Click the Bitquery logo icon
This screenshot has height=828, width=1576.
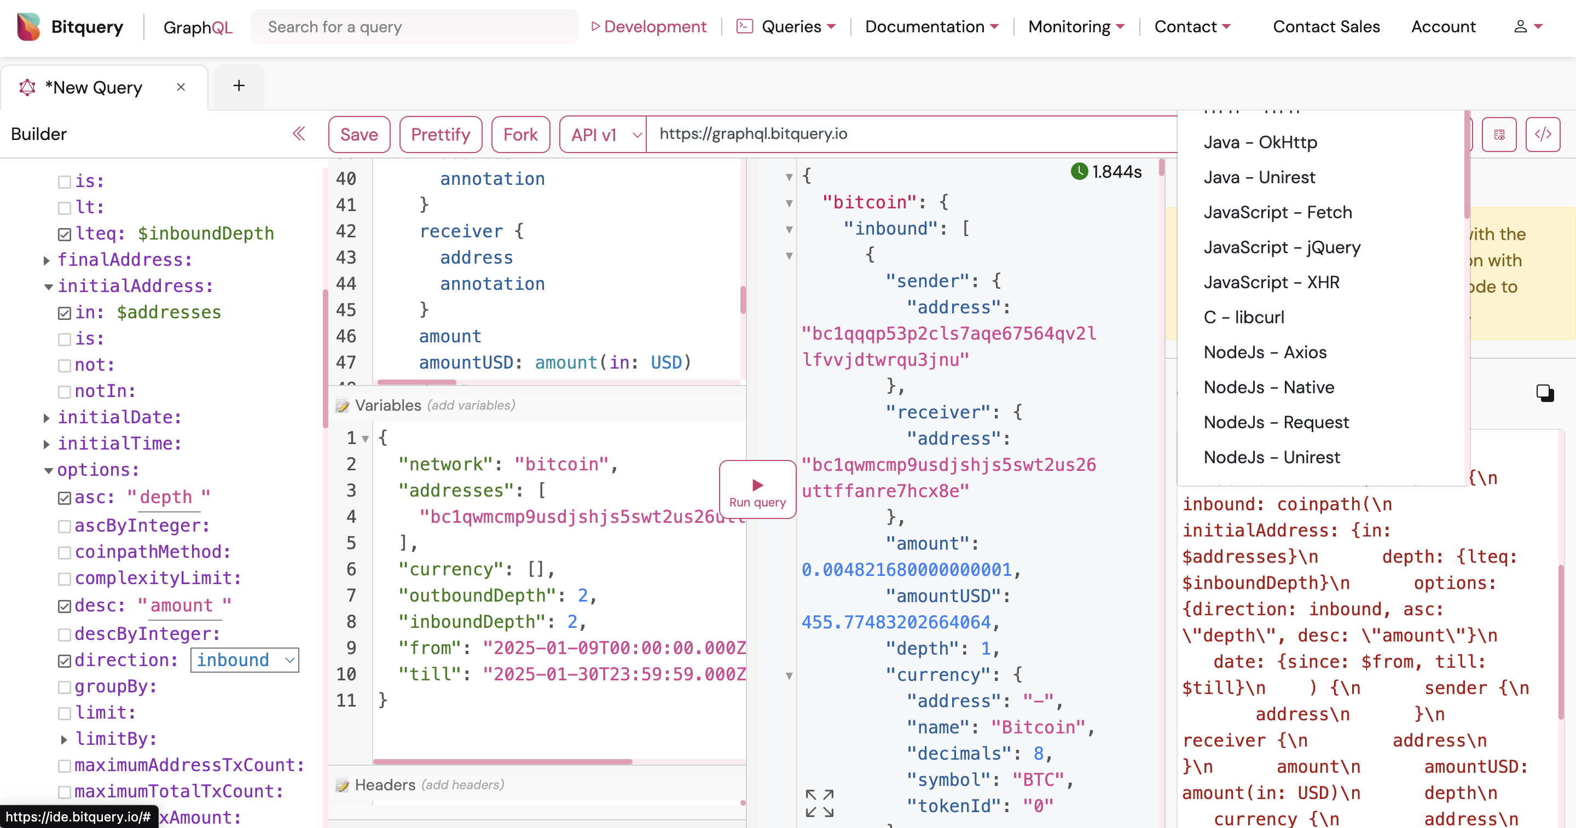(x=27, y=26)
